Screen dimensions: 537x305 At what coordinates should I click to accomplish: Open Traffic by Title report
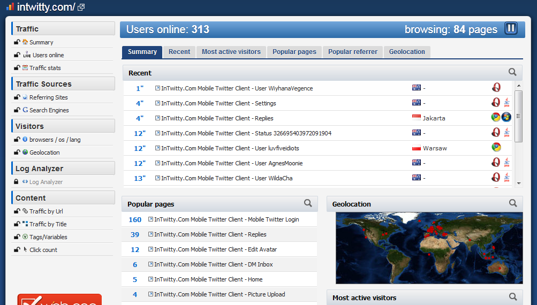pyautogui.click(x=48, y=224)
